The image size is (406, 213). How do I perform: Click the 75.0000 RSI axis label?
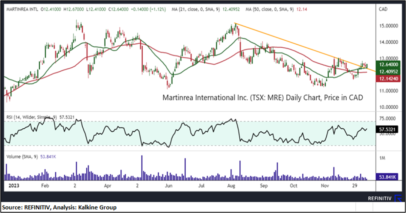pyautogui.click(x=387, y=119)
